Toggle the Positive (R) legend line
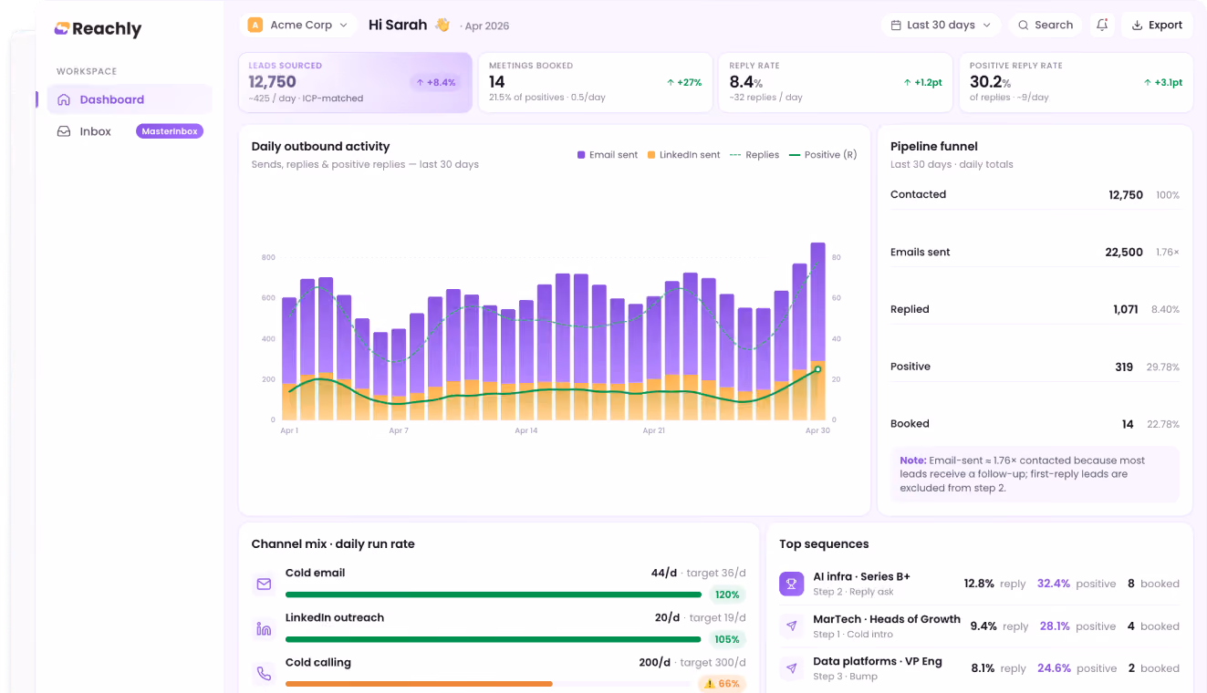 (823, 155)
